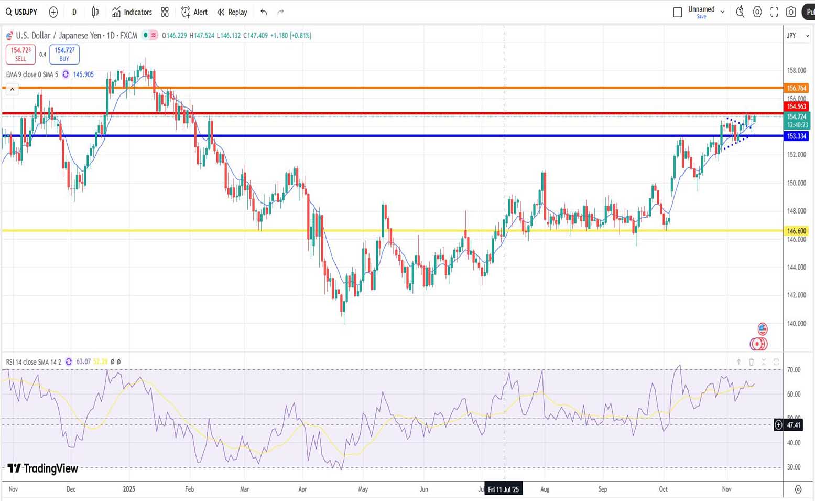
Task: Select the orange 156.764 price level label
Action: [796, 88]
